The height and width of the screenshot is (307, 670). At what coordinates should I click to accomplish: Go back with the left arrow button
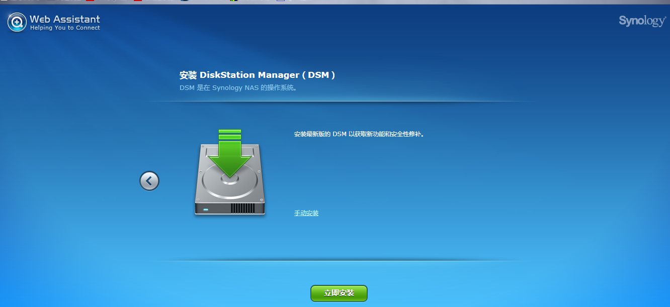pyautogui.click(x=149, y=181)
